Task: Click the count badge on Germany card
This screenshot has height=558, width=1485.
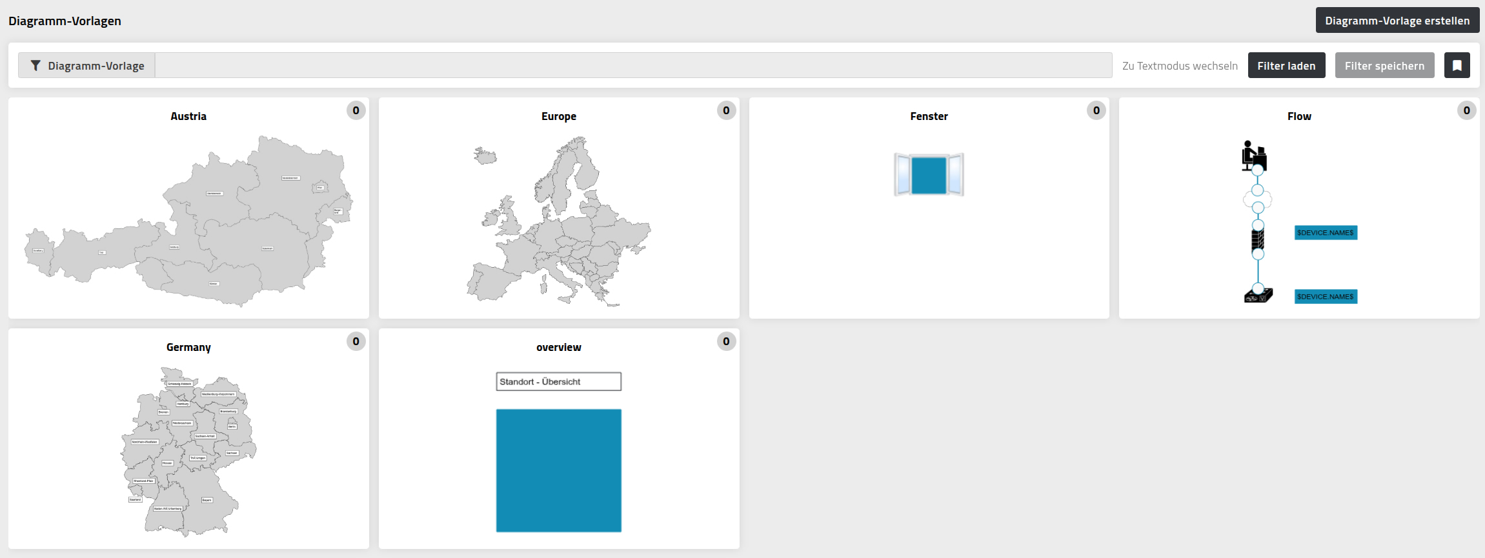Action: [x=356, y=341]
